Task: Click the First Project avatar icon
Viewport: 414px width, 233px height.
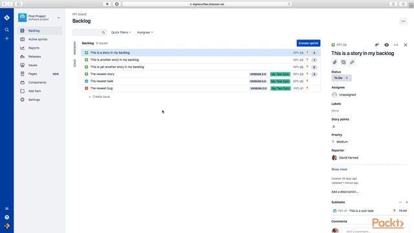Action: tap(23, 17)
